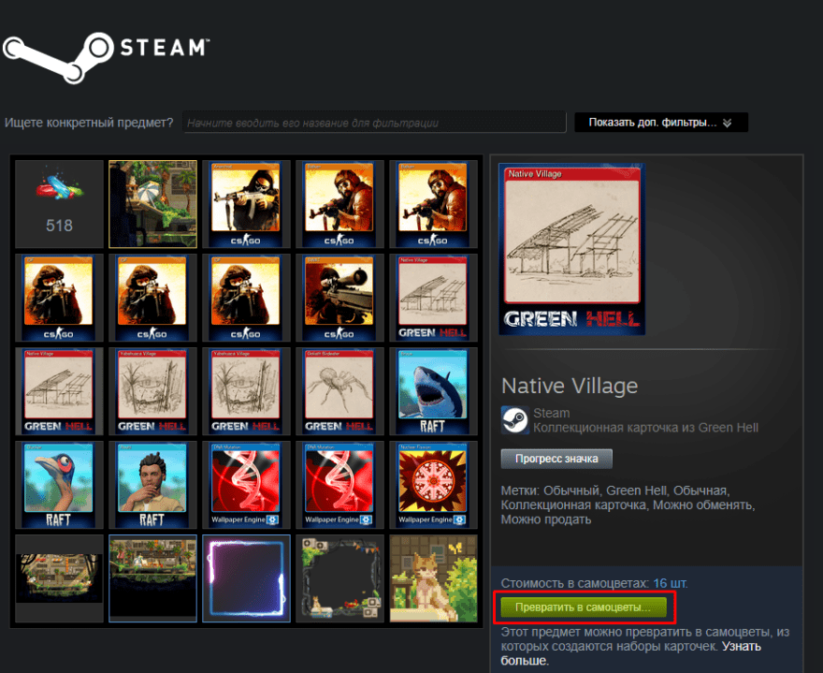Open Прогресс значка badge progress
This screenshot has height=673, width=823.
(x=556, y=459)
